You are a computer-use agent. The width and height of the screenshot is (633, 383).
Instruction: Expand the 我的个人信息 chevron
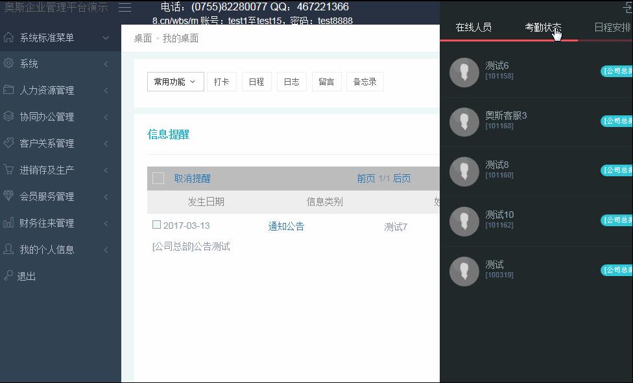(x=106, y=250)
